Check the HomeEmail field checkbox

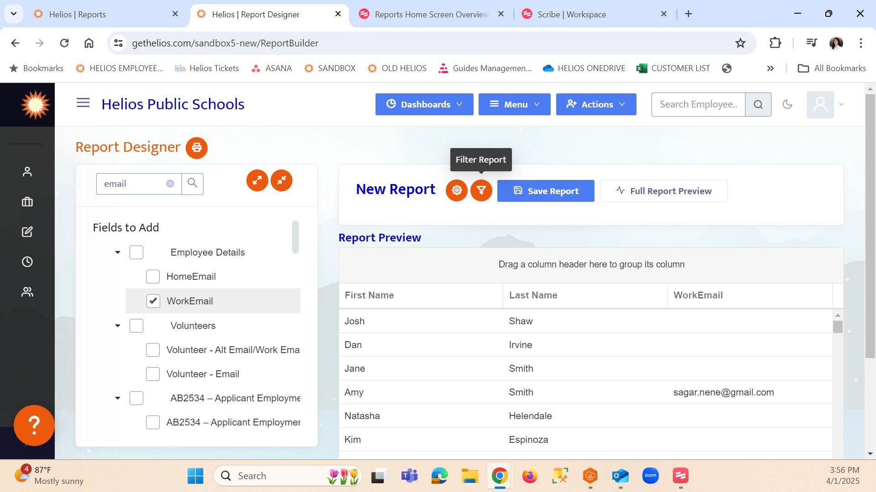coord(153,277)
